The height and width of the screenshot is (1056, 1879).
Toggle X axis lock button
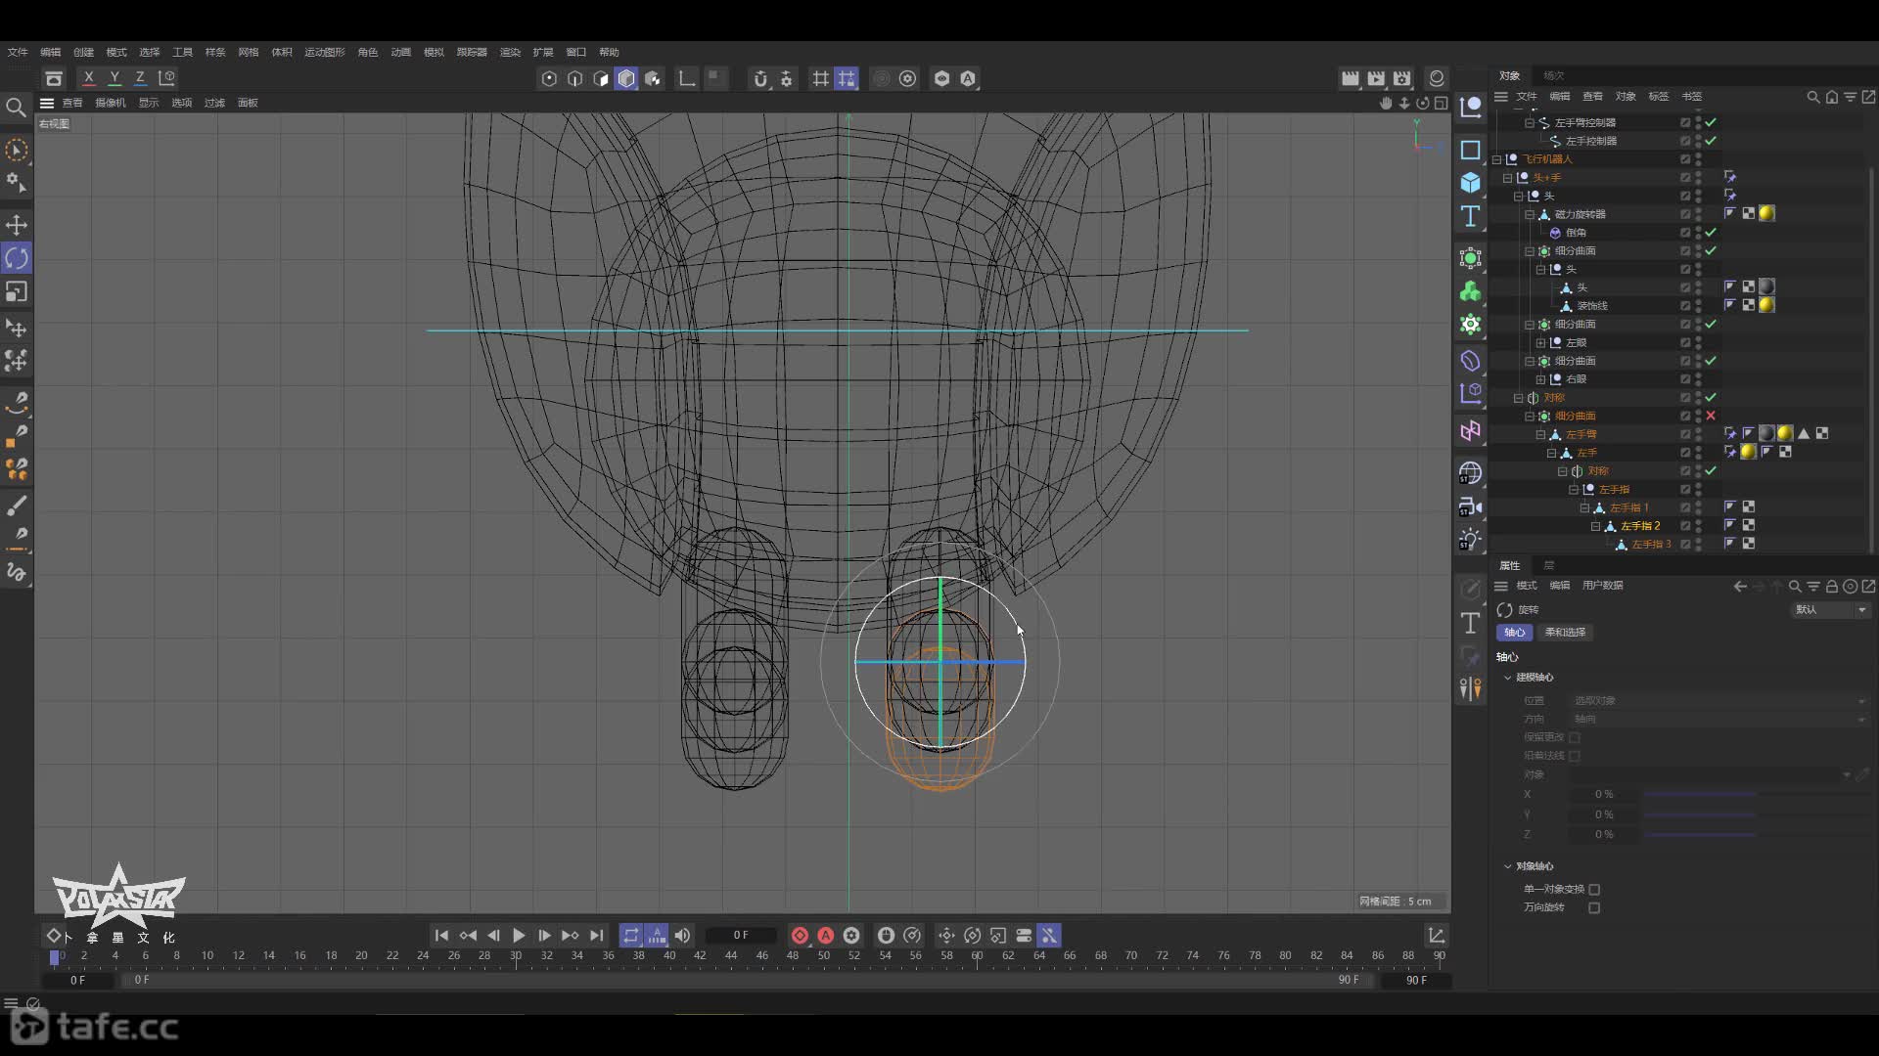pos(89,78)
